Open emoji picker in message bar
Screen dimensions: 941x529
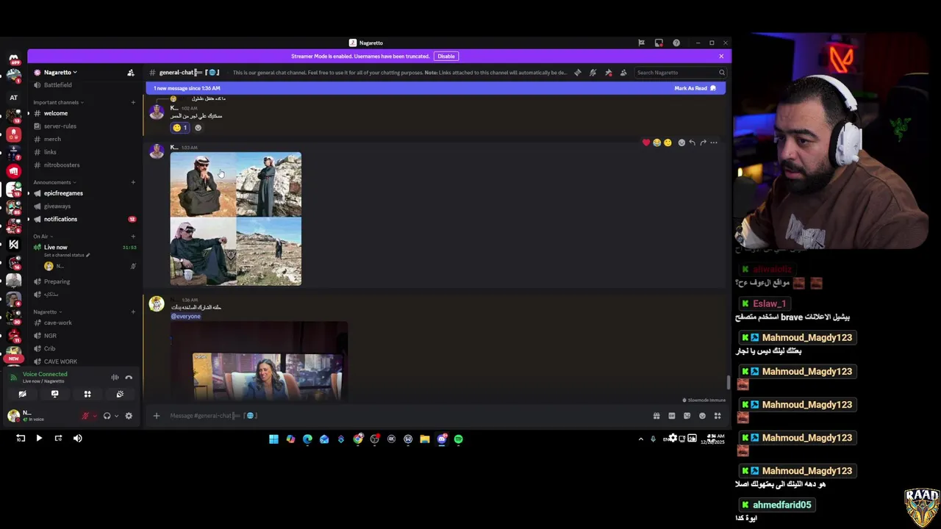coord(702,416)
